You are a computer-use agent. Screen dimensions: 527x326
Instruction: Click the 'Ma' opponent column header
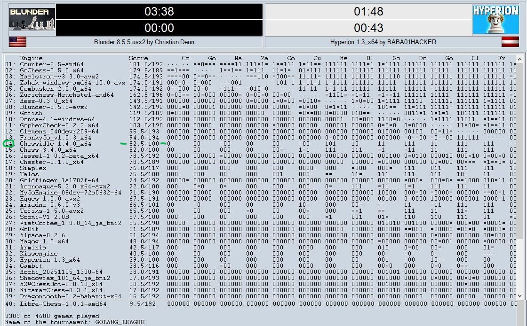[238, 58]
